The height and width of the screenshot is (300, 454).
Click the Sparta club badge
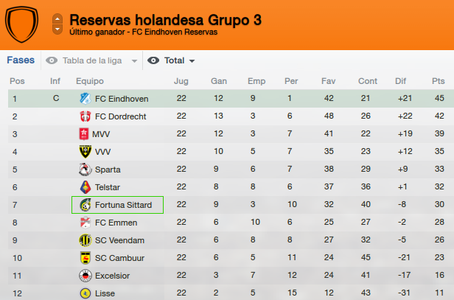coord(85,170)
